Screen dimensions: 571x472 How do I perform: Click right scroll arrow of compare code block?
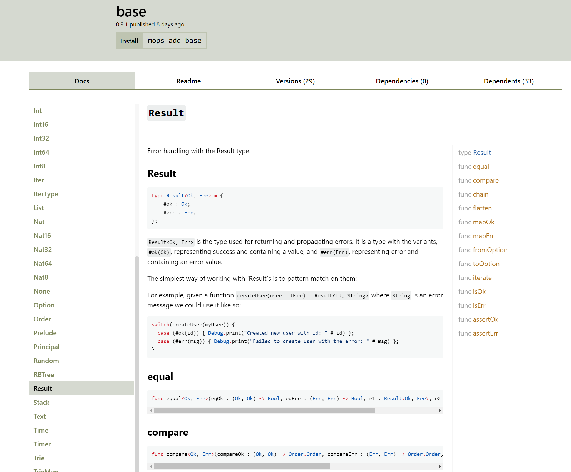click(440, 466)
